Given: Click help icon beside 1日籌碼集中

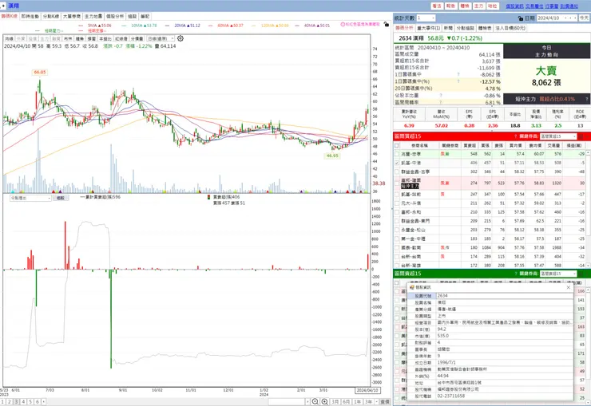Looking at the screenshot, I should click(458, 74).
